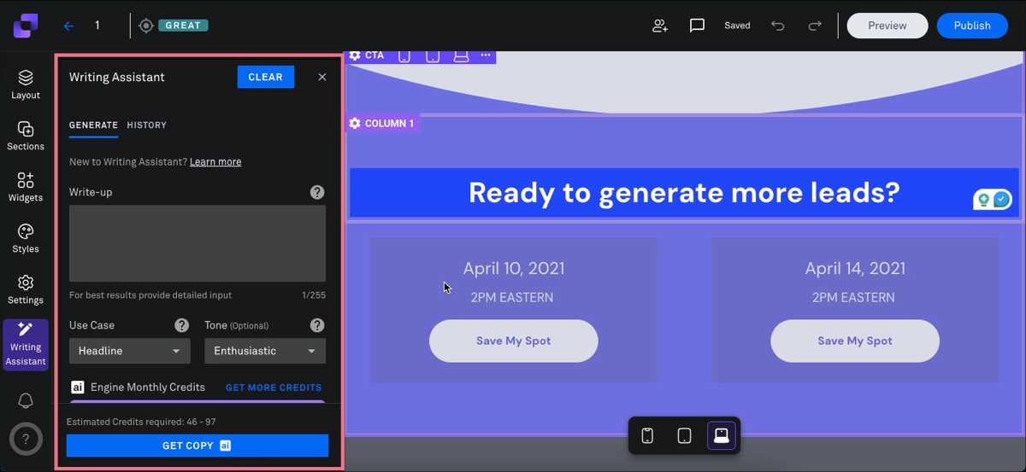Image resolution: width=1026 pixels, height=472 pixels.
Task: Switch to the HISTORY tab
Action: tap(147, 125)
